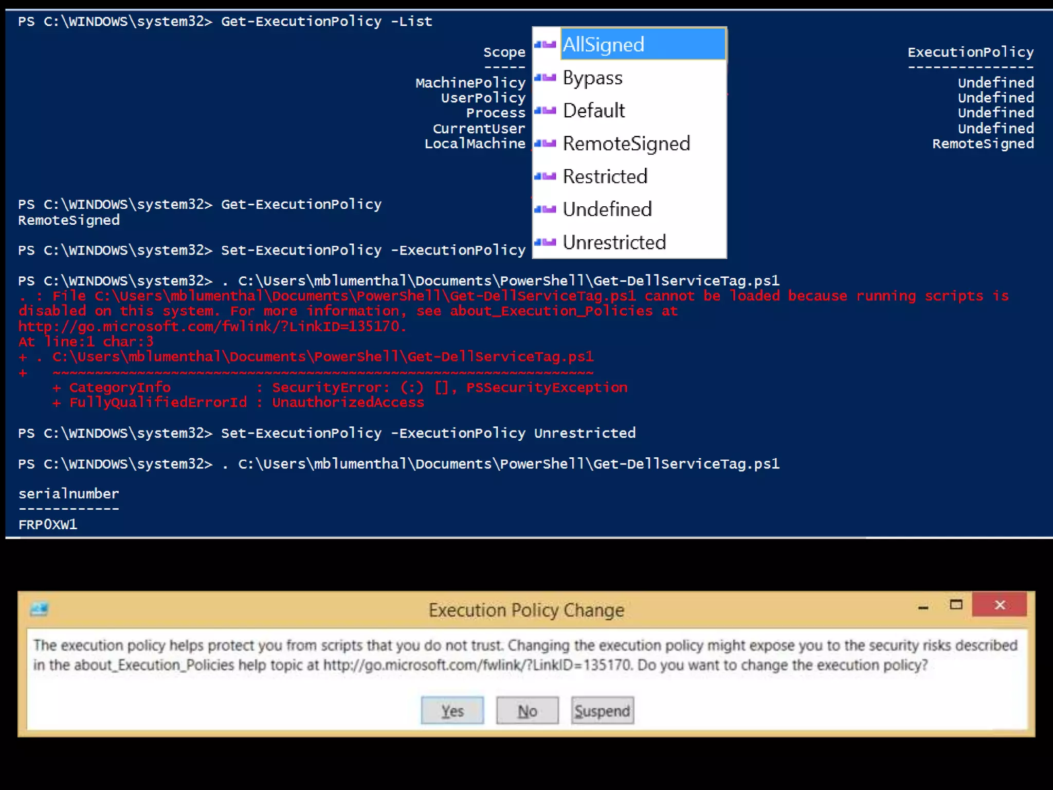Pick the Default policy option
Screen dimensions: 1053x790
594,111
